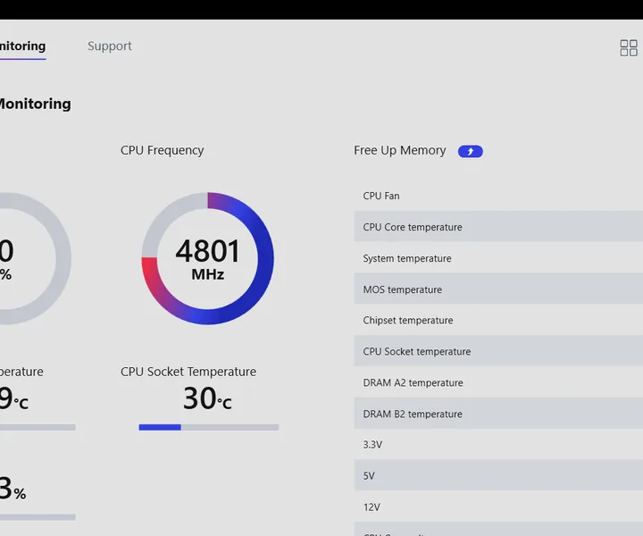The width and height of the screenshot is (643, 536).
Task: Select the DRAM A2 temperature row
Action: tap(498, 382)
